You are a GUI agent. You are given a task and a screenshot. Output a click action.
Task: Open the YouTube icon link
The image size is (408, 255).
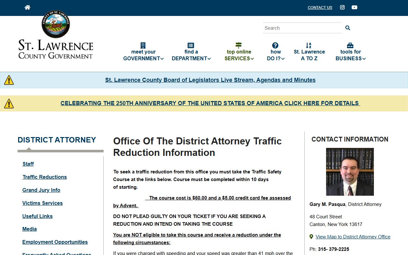(x=354, y=7)
